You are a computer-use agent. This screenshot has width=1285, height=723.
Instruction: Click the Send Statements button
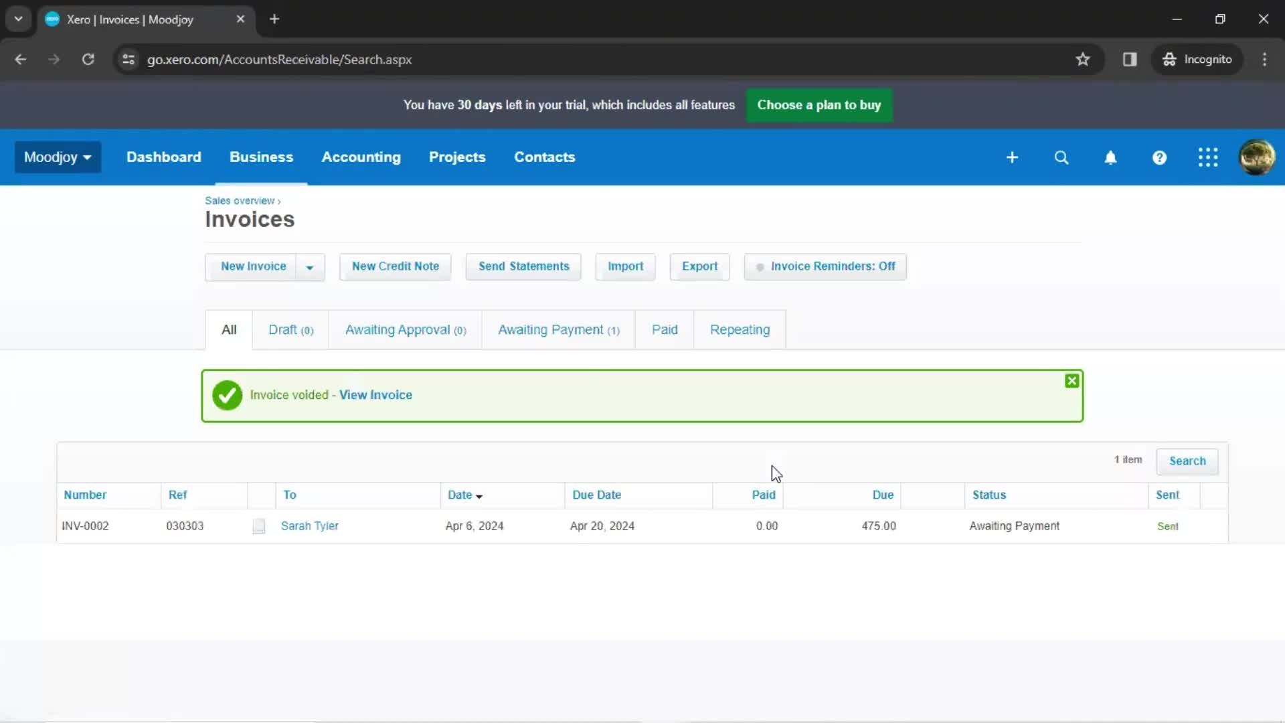(523, 266)
